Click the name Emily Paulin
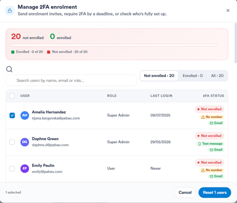Image resolution: width=237 pixels, height=203 pixels. pyautogui.click(x=43, y=165)
